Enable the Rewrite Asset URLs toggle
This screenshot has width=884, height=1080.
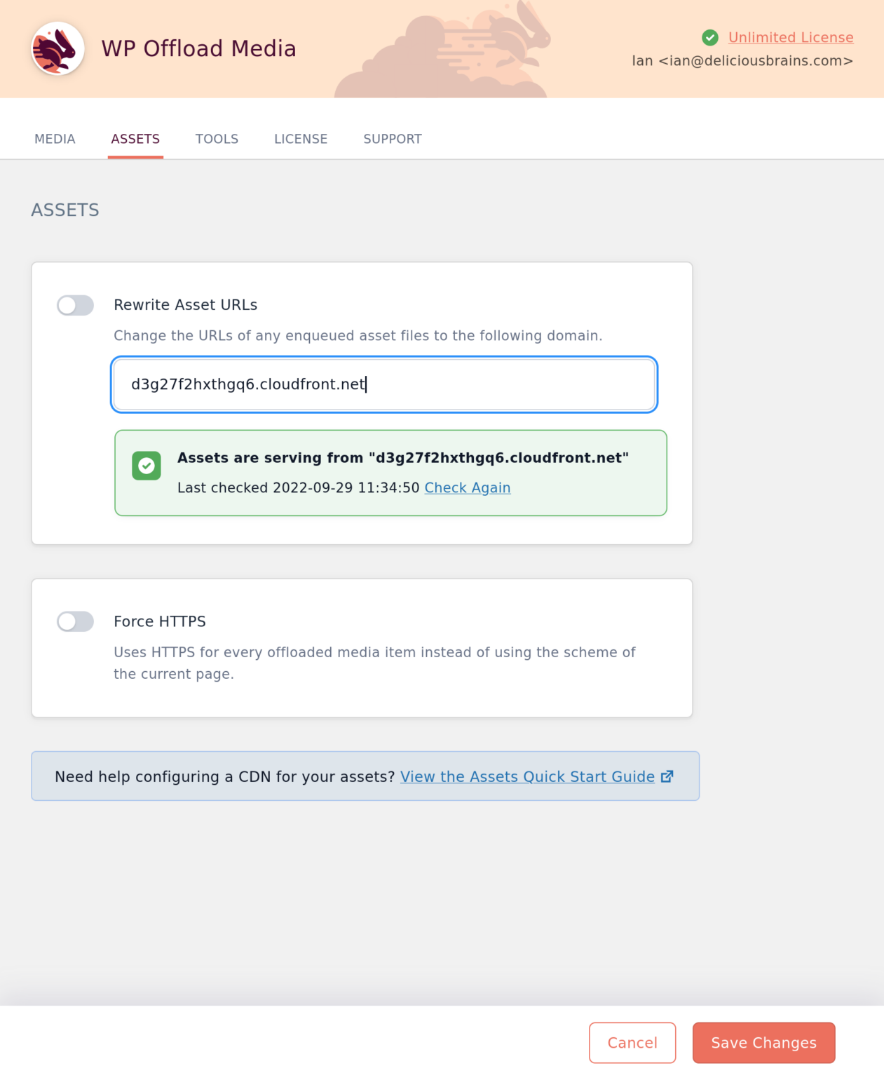75,305
